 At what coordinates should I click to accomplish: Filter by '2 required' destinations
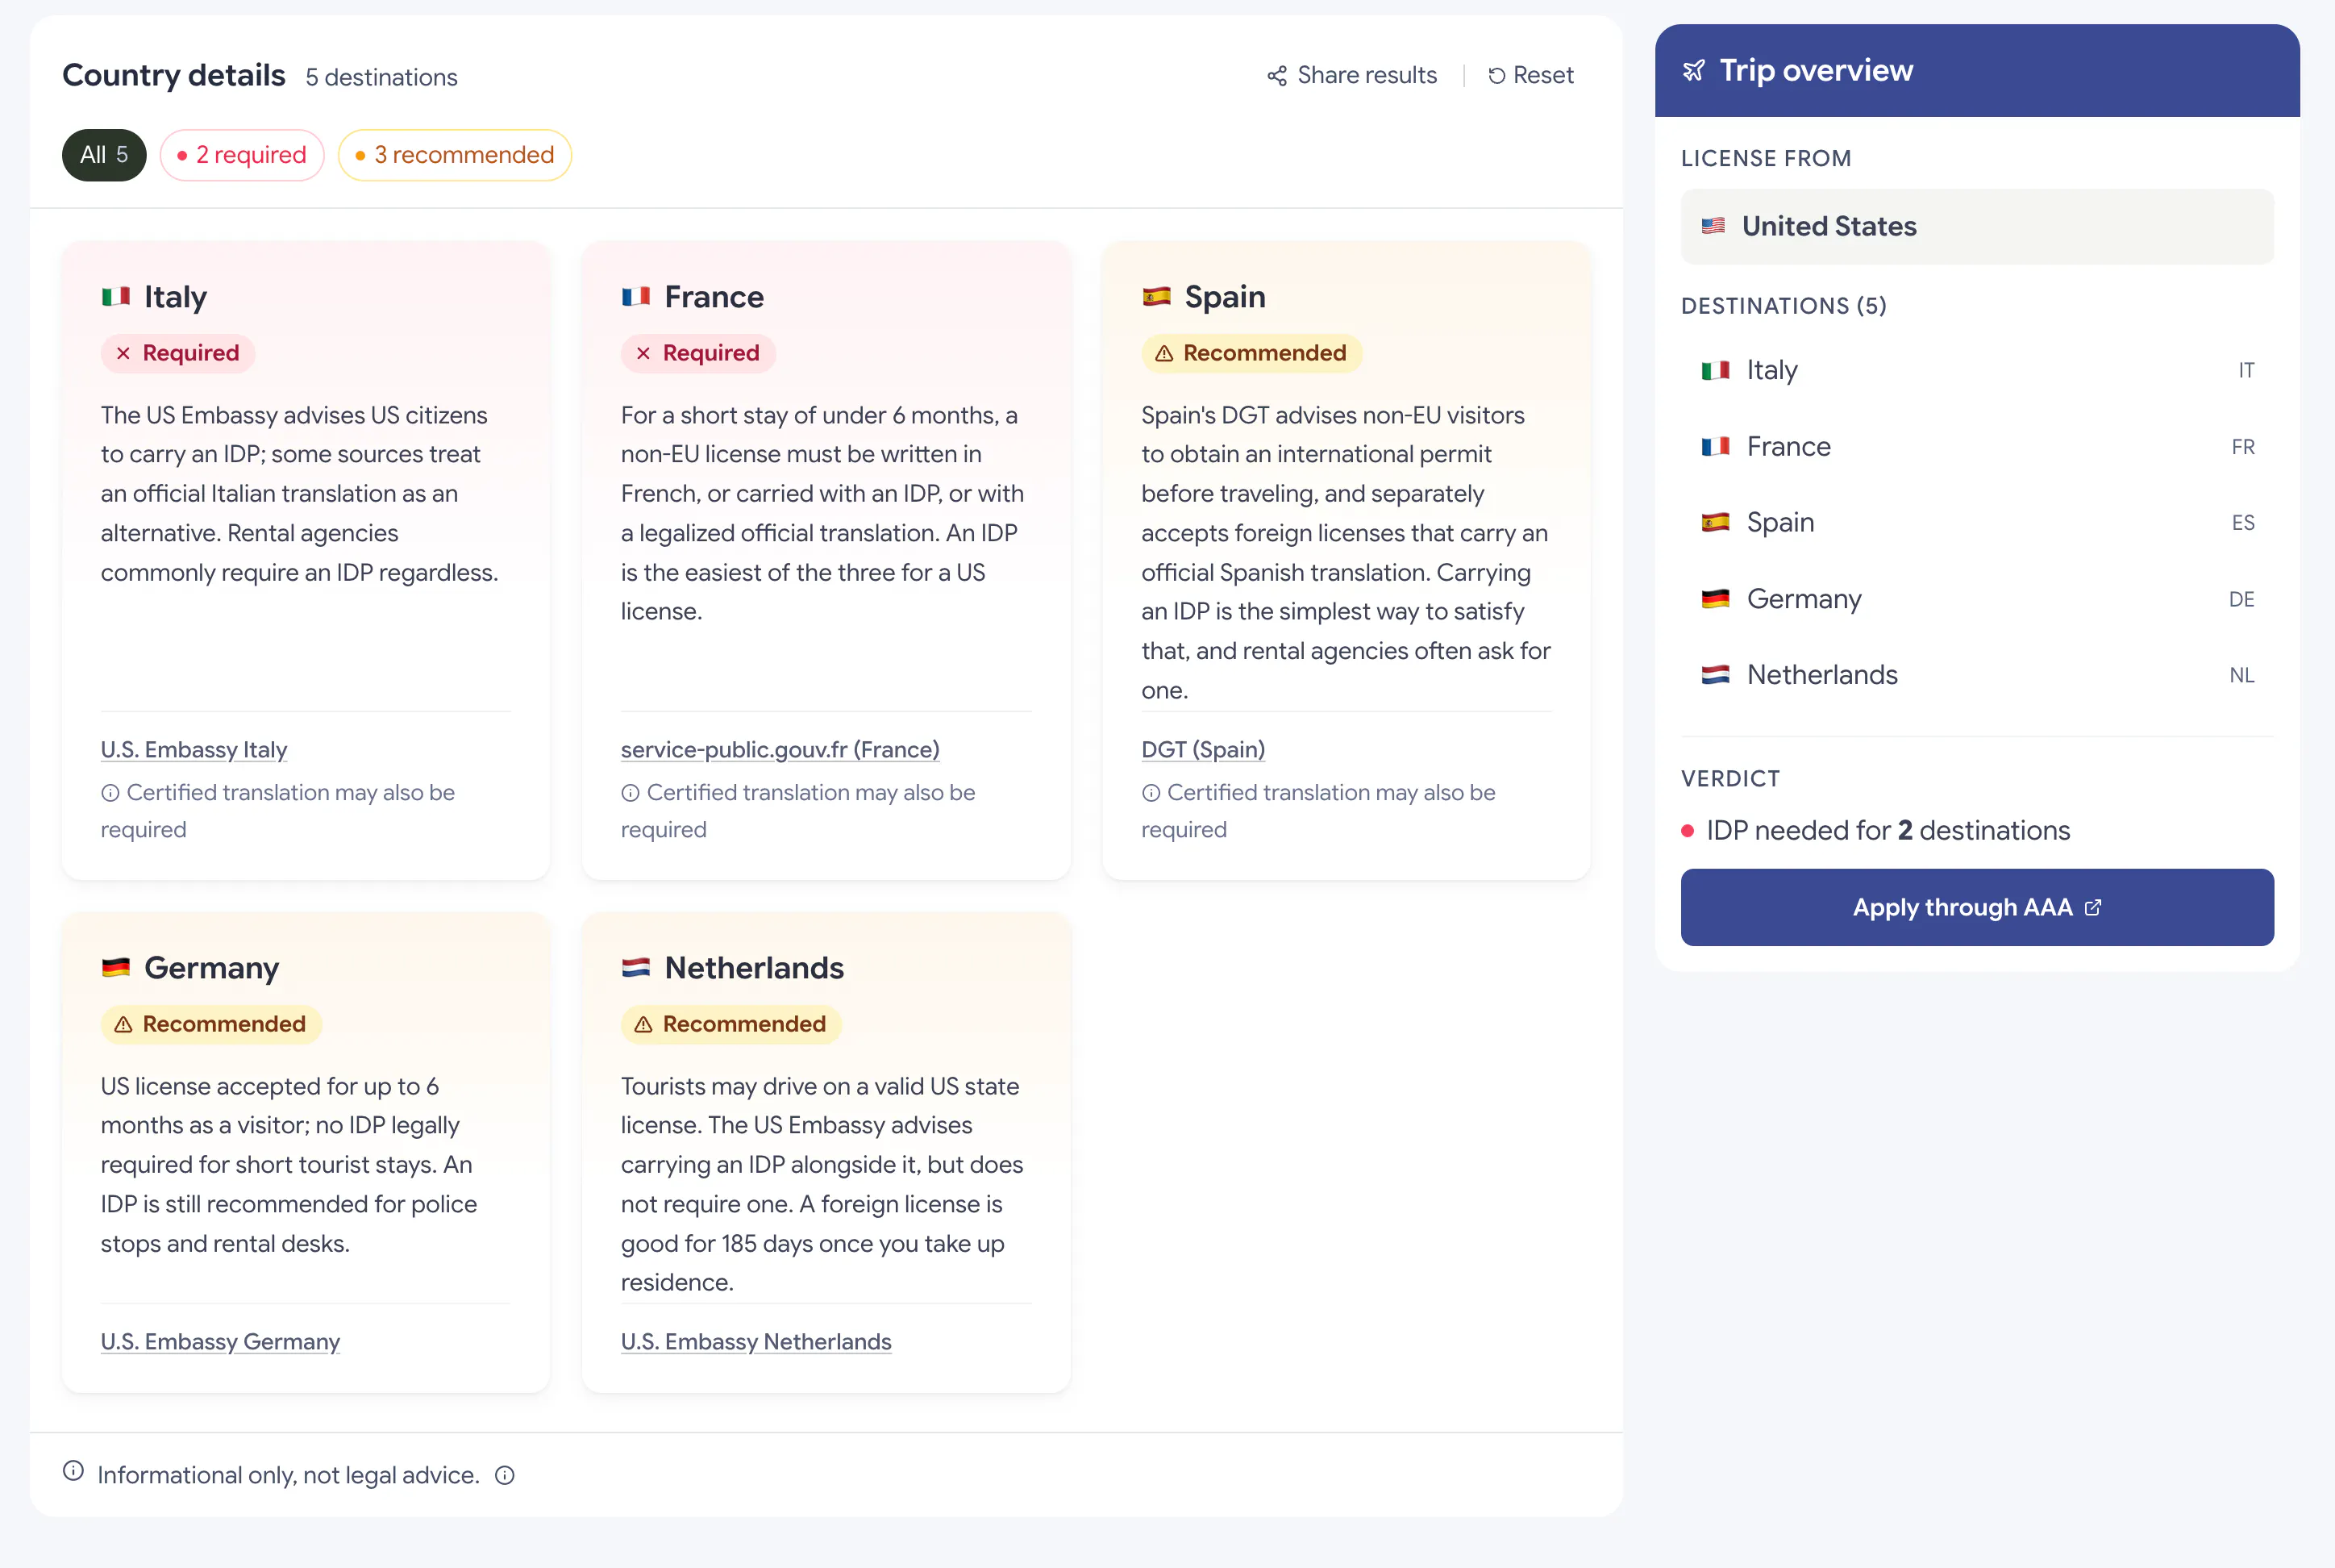click(242, 155)
